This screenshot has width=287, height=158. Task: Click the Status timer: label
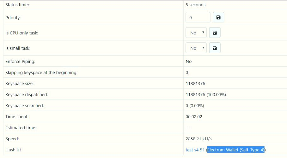coord(18,5)
